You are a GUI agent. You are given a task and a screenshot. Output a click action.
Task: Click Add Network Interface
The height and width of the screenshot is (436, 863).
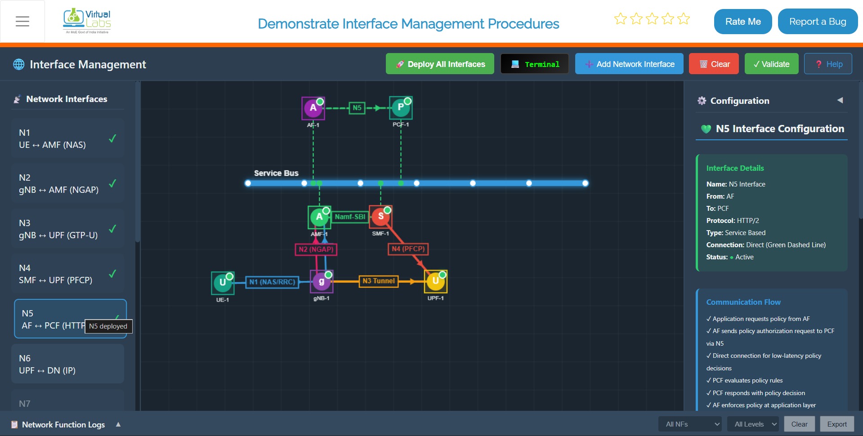(629, 64)
